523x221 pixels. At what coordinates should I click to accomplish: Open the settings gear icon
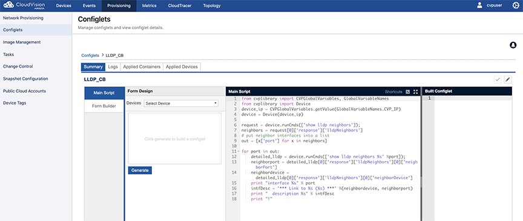coord(515,5)
